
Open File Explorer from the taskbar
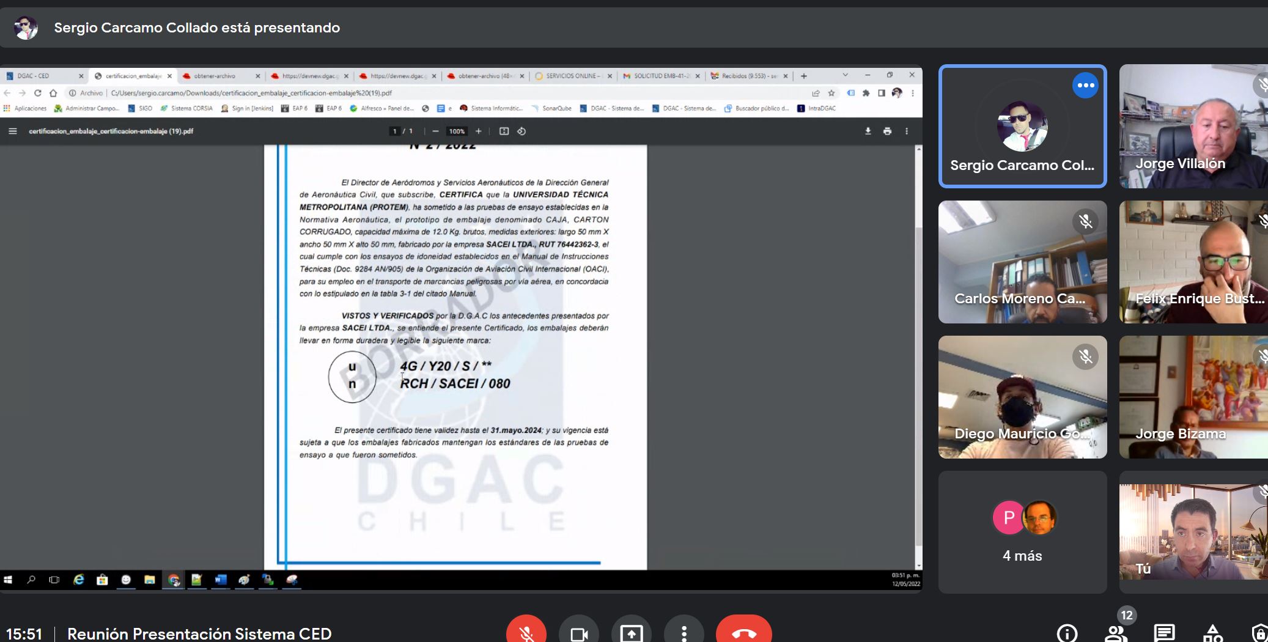pyautogui.click(x=149, y=580)
